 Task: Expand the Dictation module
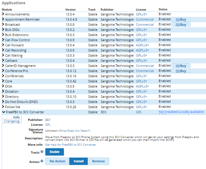3,91
